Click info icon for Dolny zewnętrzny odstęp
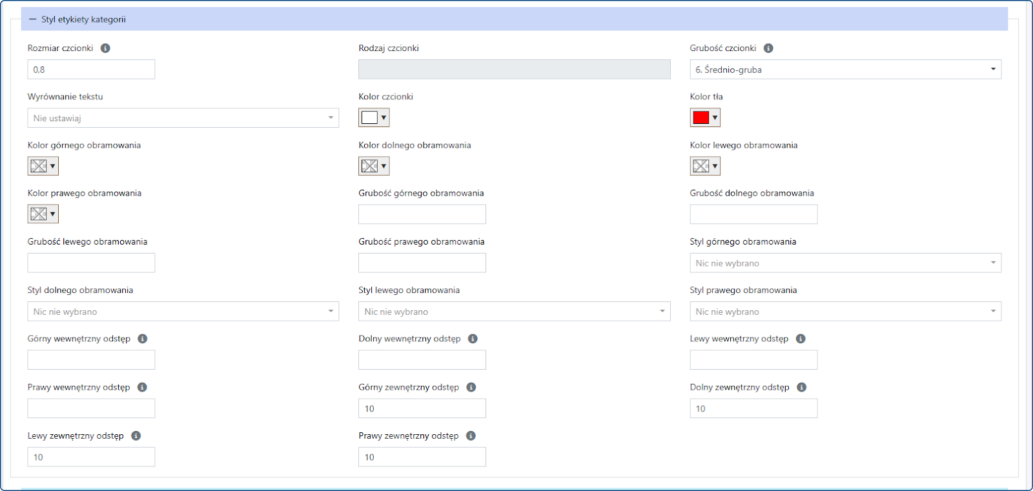 pyautogui.click(x=801, y=387)
